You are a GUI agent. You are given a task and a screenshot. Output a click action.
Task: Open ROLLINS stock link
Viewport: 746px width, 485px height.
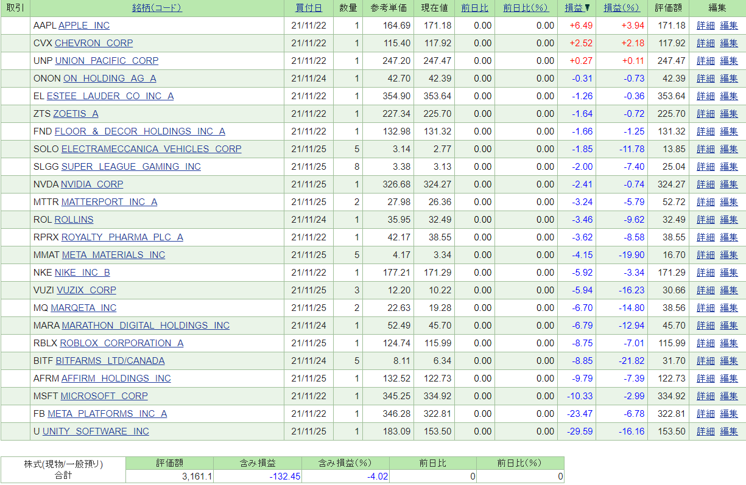coord(74,220)
